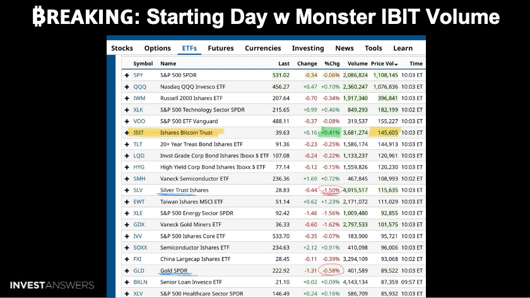Click SLV percent change -1.50%

click(x=331, y=190)
